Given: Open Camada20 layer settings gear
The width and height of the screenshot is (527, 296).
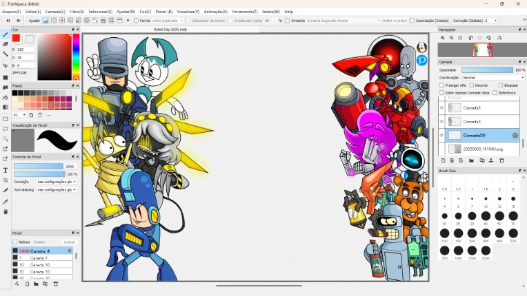Looking at the screenshot, I should pyautogui.click(x=515, y=136).
